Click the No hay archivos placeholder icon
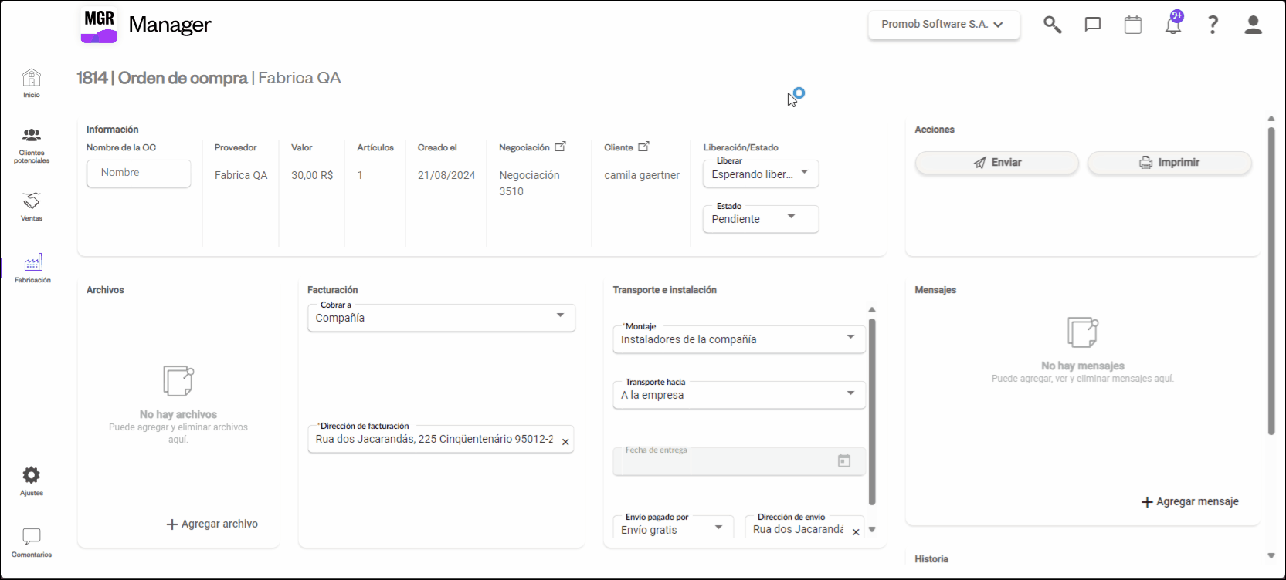 pyautogui.click(x=178, y=381)
